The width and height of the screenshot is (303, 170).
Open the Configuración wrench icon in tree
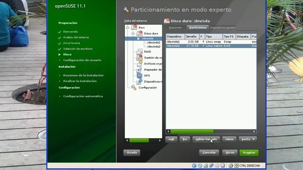[134, 87]
